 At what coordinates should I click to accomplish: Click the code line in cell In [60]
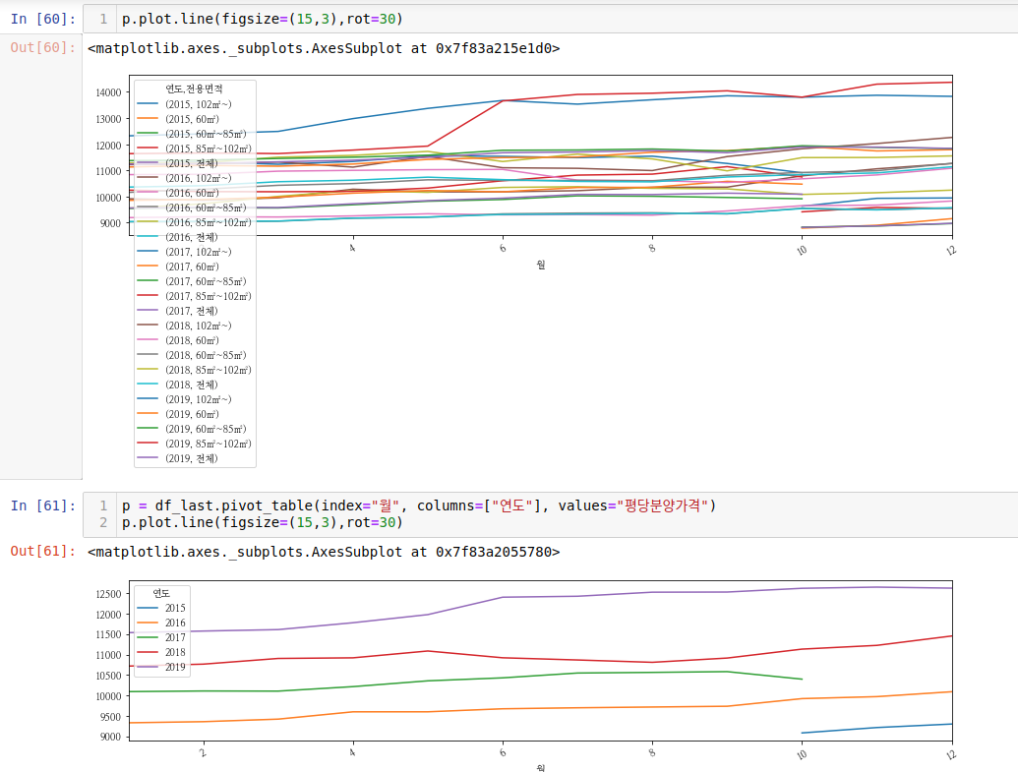coord(263,19)
